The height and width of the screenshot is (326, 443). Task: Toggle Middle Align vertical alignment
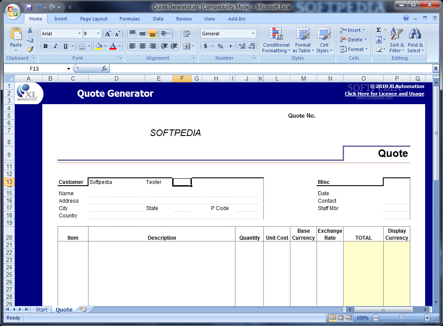[143, 34]
